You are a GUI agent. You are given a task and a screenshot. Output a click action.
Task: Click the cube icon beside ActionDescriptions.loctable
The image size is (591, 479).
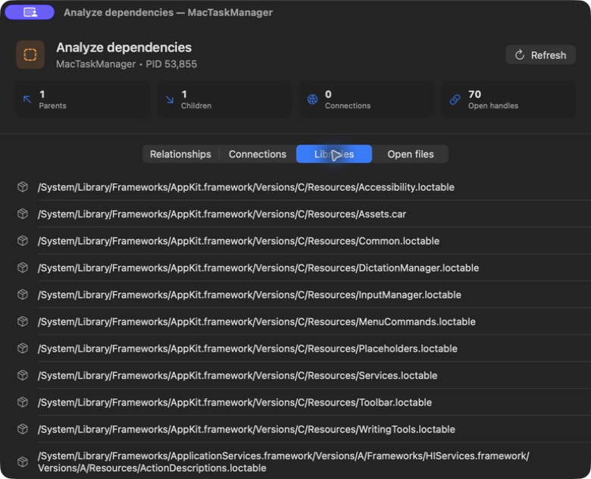click(x=23, y=462)
